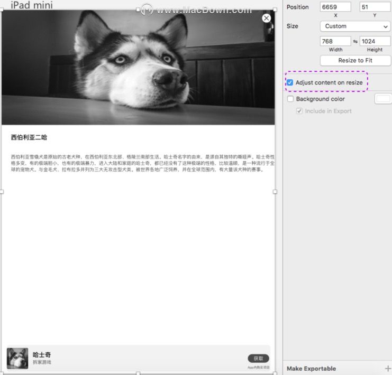
Task: Click the Resize to Fit button
Action: click(355, 60)
